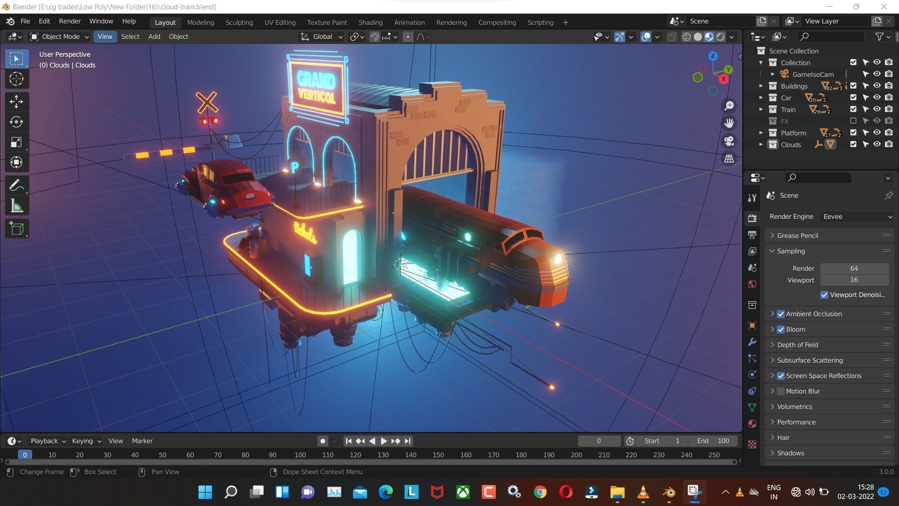The image size is (899, 506).
Task: Open the Material properties tab
Action: pos(752,424)
